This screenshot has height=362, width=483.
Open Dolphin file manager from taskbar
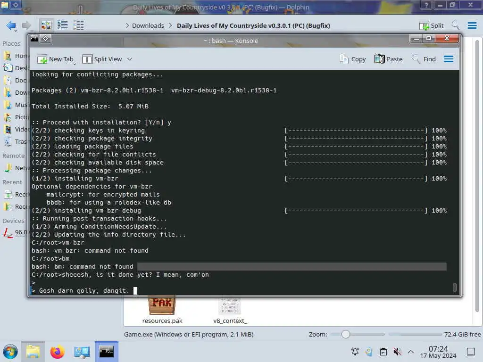click(x=33, y=352)
